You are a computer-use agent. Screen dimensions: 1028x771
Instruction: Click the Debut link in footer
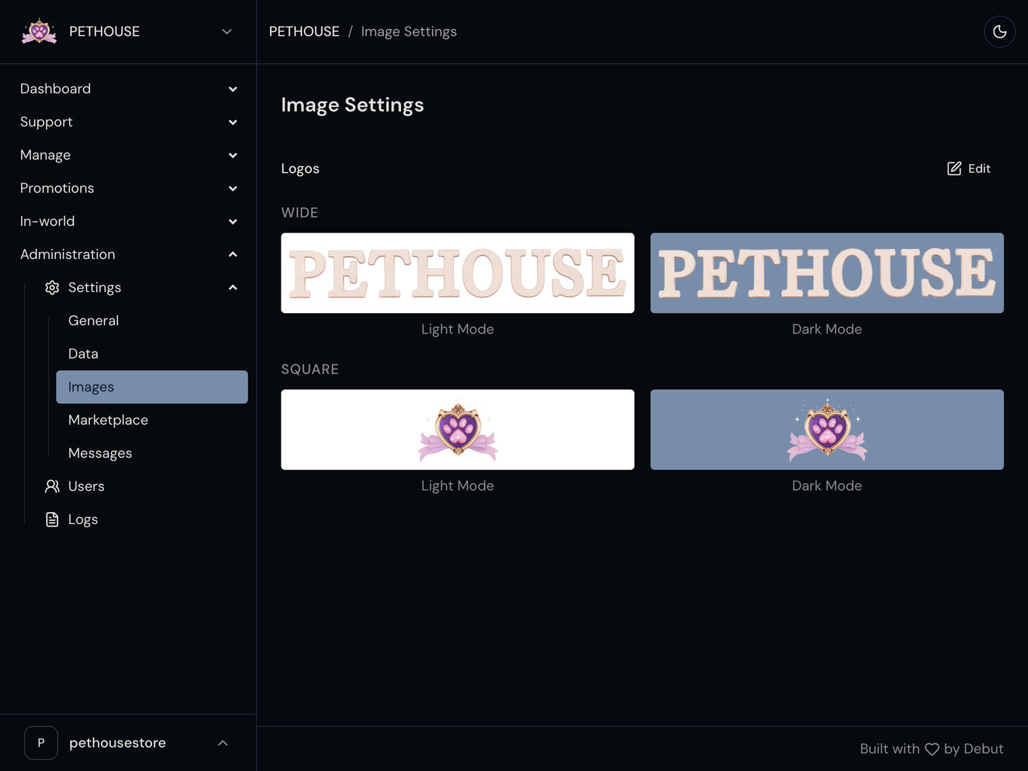(x=983, y=749)
